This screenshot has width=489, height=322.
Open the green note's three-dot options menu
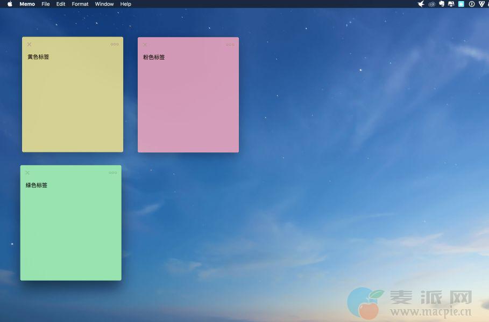point(113,173)
